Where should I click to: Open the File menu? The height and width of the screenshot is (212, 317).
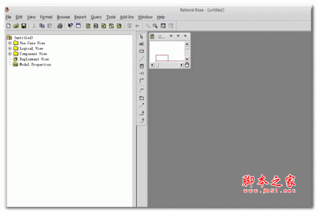(x=8, y=17)
